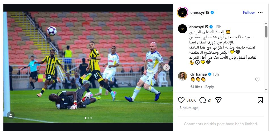Click the comments panel scrollbar thumb
Viewport: 270px width, 132px height.
(266, 32)
